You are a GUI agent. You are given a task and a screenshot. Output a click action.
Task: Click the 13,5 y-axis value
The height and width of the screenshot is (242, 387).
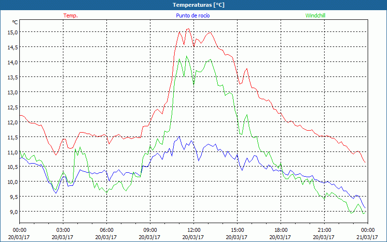13,77
